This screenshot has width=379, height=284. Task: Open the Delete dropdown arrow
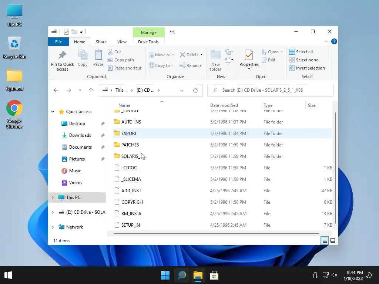(201, 55)
